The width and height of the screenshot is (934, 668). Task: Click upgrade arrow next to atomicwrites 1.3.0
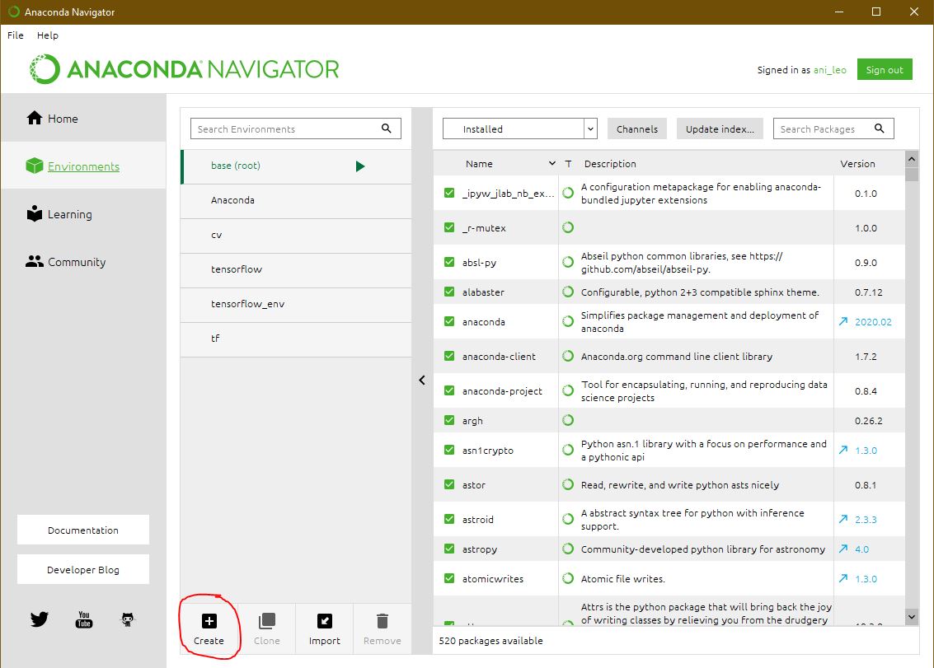(x=842, y=578)
